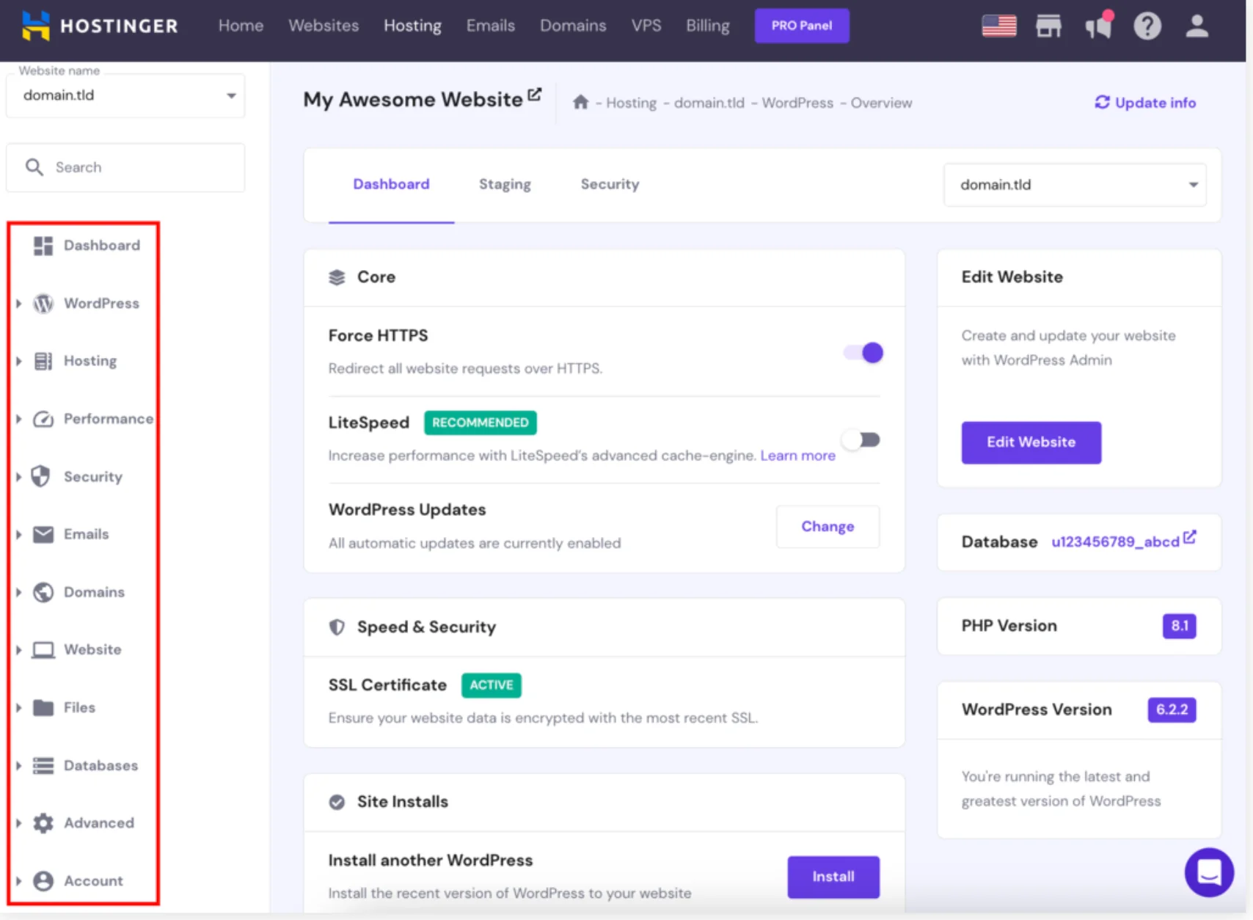Click Change for WordPress Updates
The image size is (1253, 920).
pyautogui.click(x=828, y=527)
